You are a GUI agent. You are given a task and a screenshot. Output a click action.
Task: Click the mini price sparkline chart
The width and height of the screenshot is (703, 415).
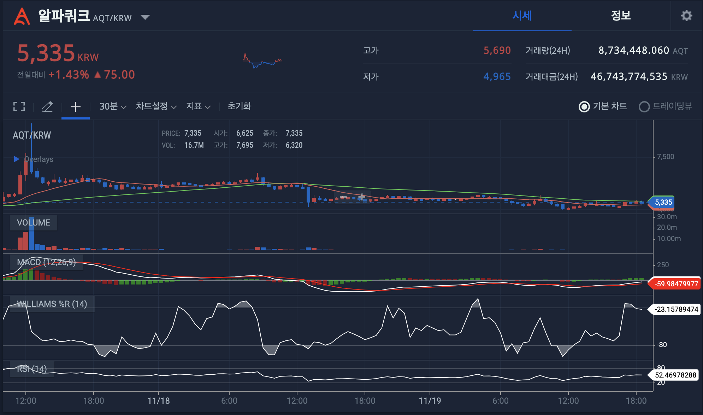[262, 61]
